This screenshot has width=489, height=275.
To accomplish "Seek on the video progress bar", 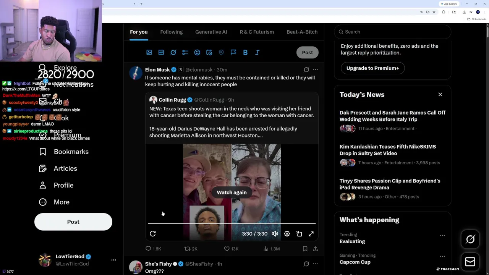I will [x=232, y=223].
